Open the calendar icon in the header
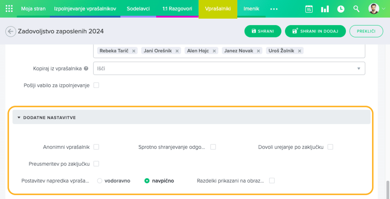 [309, 9]
